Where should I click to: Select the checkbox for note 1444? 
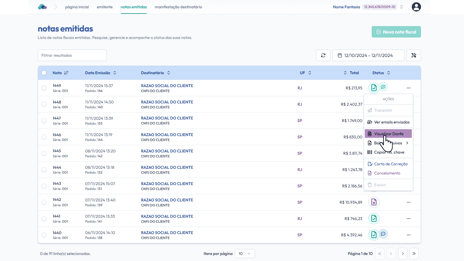pyautogui.click(x=44, y=170)
